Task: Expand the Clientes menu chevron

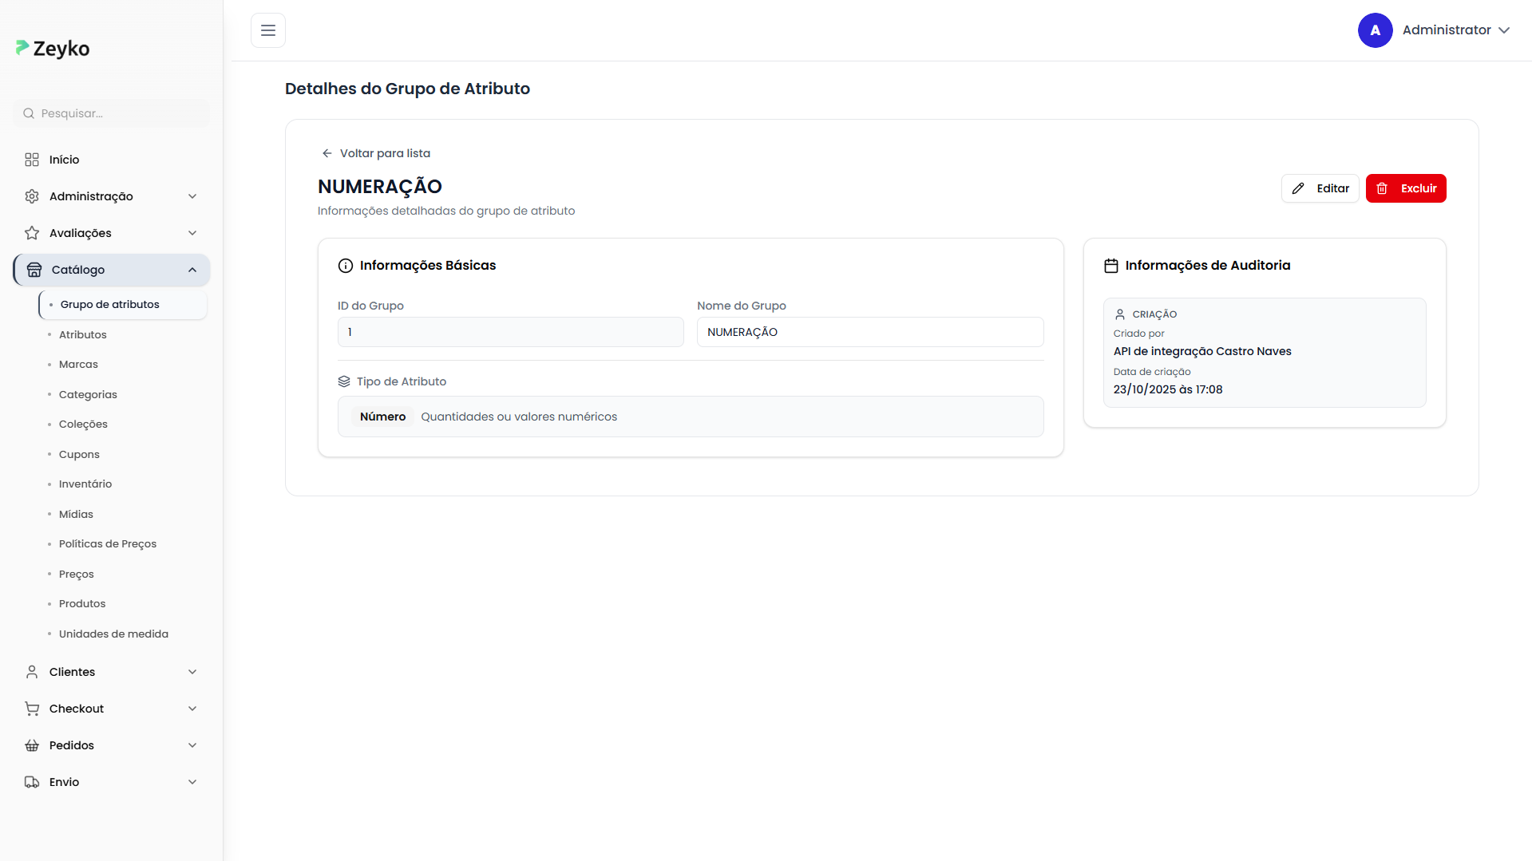Action: pyautogui.click(x=192, y=672)
